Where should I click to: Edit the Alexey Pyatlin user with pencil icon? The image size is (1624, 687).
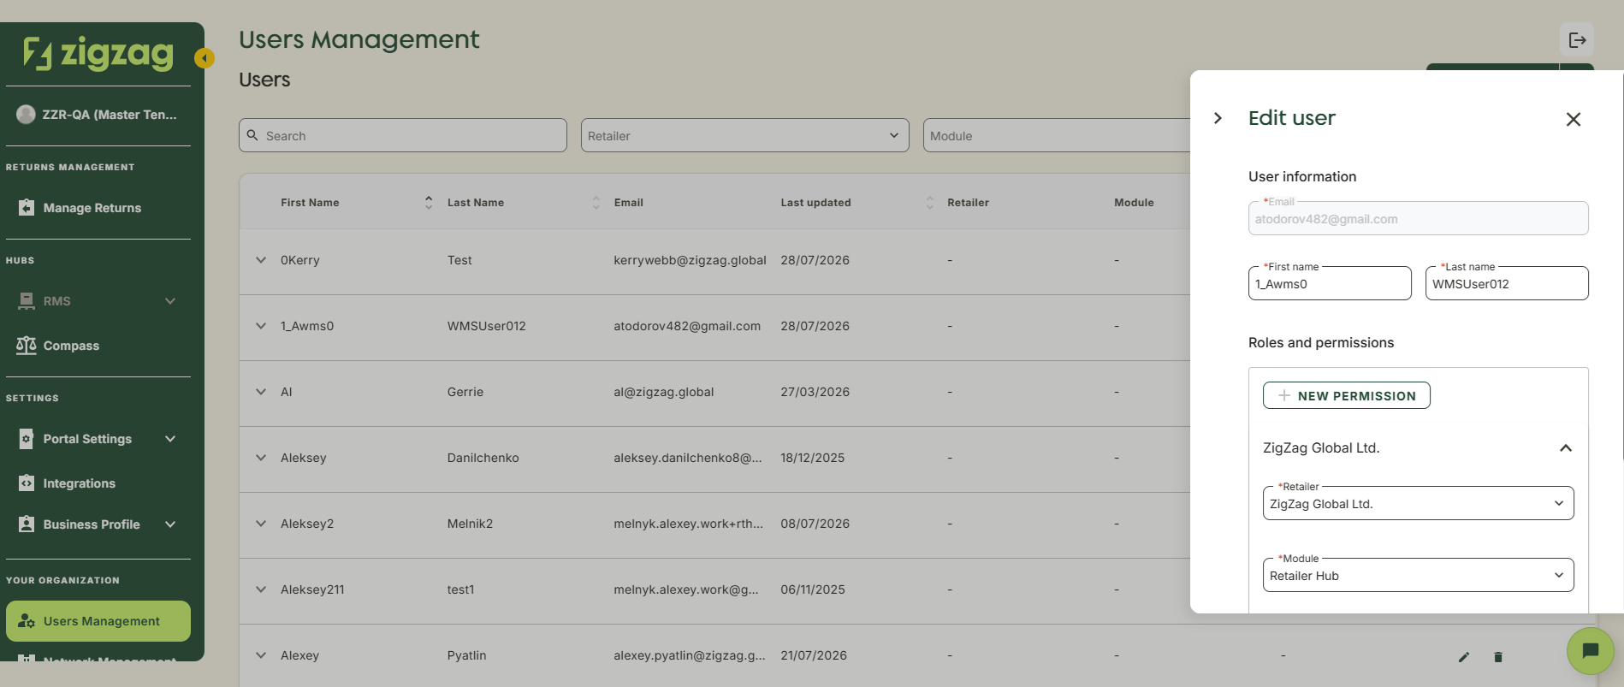pos(1464,657)
